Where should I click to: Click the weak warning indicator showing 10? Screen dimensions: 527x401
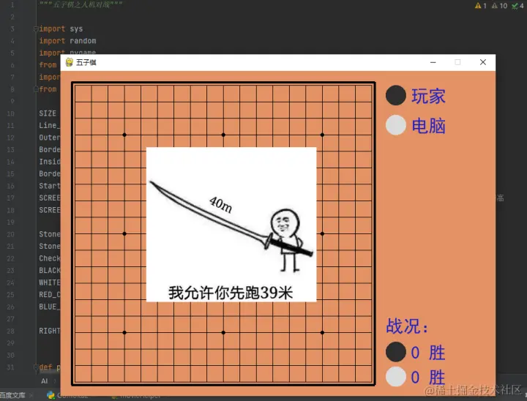pos(499,5)
